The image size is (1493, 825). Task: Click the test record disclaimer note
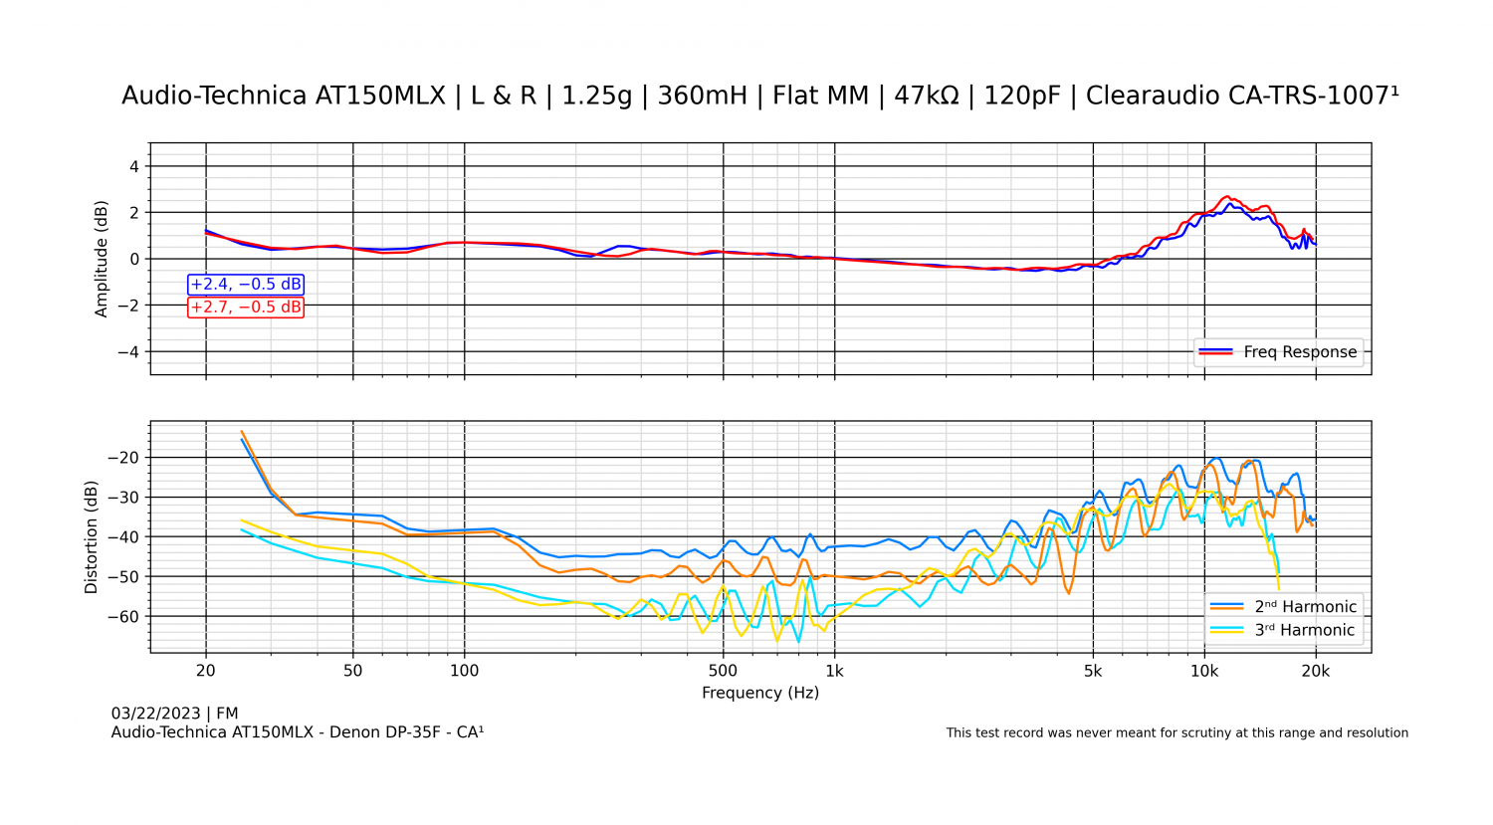(1176, 733)
